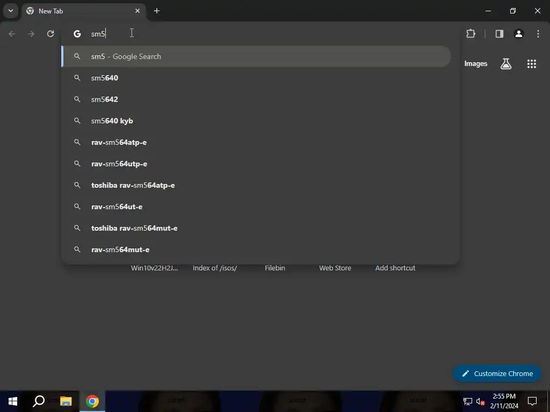Click the muted volume tray icon
The height and width of the screenshot is (412, 550).
tap(481, 401)
